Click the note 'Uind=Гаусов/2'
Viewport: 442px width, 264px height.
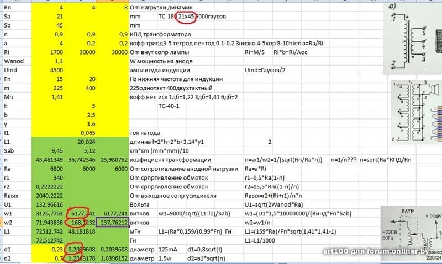[x=265, y=70]
